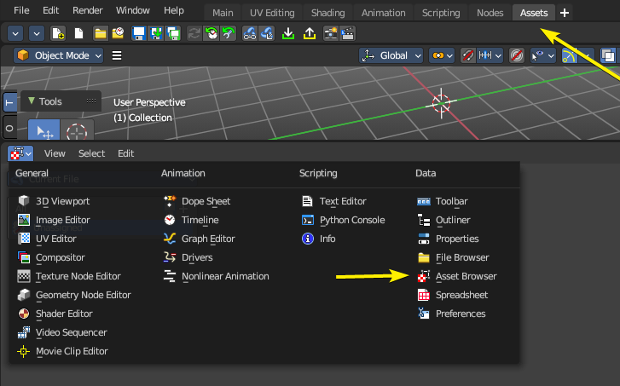
Task: Switch to the Main workspace tab
Action: pos(223,13)
